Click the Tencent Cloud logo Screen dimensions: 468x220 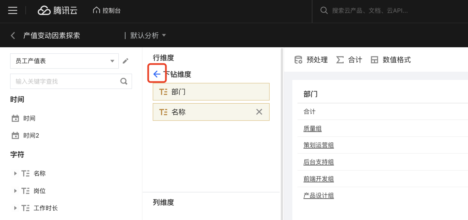(58, 11)
